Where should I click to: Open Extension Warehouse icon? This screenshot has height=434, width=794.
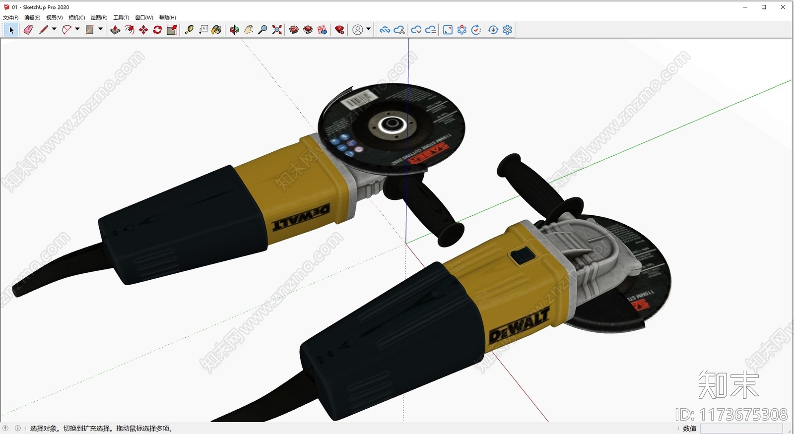308,30
